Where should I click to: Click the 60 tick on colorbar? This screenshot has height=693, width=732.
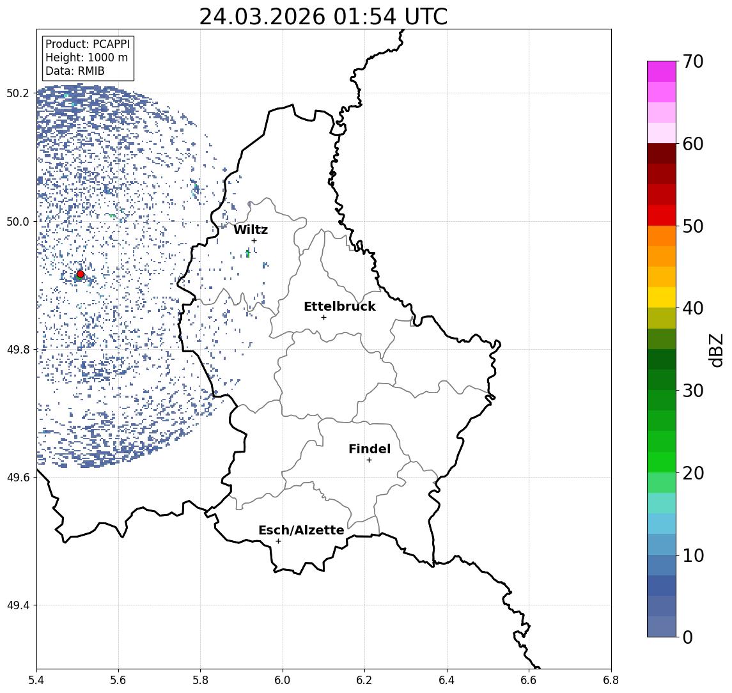693,144
